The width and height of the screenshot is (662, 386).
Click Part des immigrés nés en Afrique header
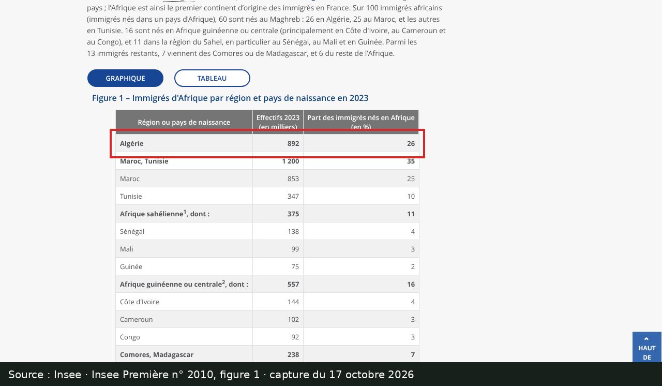point(361,122)
